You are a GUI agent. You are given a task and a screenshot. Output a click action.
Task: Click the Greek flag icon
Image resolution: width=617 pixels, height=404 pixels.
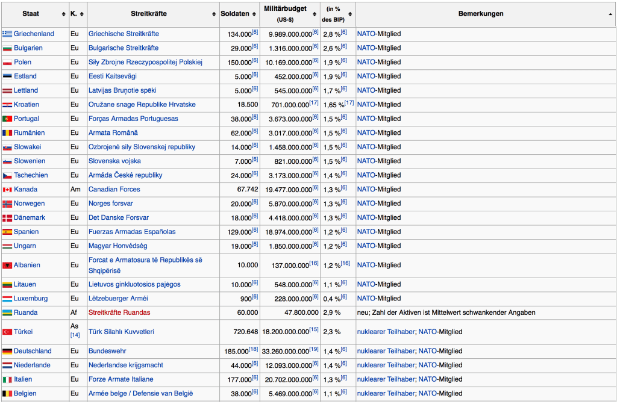tap(7, 34)
